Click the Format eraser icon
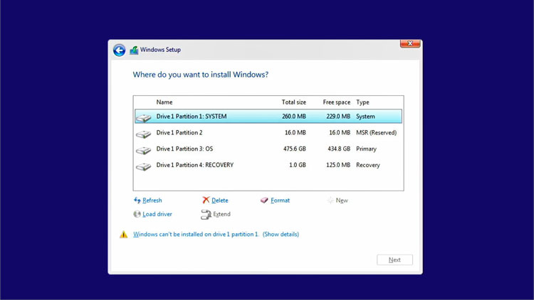Image resolution: width=534 pixels, height=300 pixels. click(264, 200)
